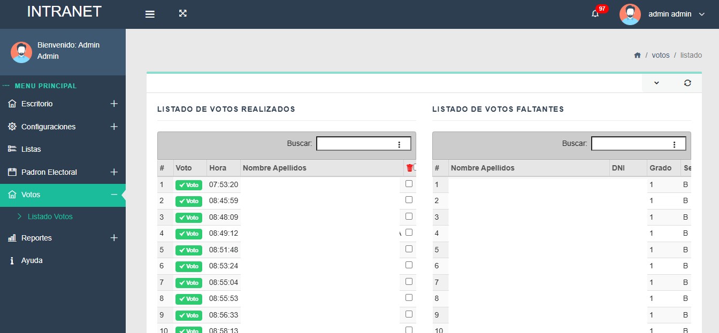
Task: Sort Votos Faltantes by DNI header
Action: coord(628,168)
